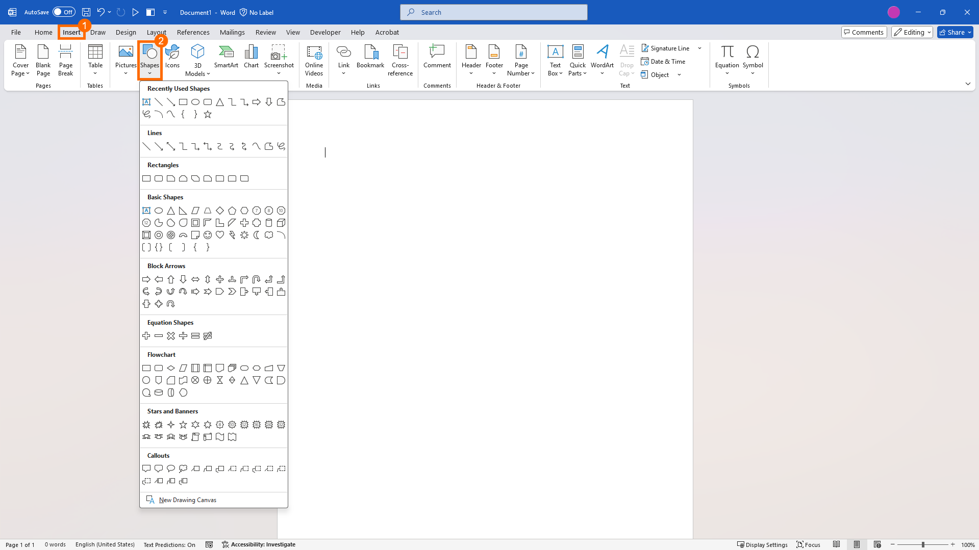Pick the smiley face shape
Screen dimensions: 979x550
pyautogui.click(x=208, y=235)
